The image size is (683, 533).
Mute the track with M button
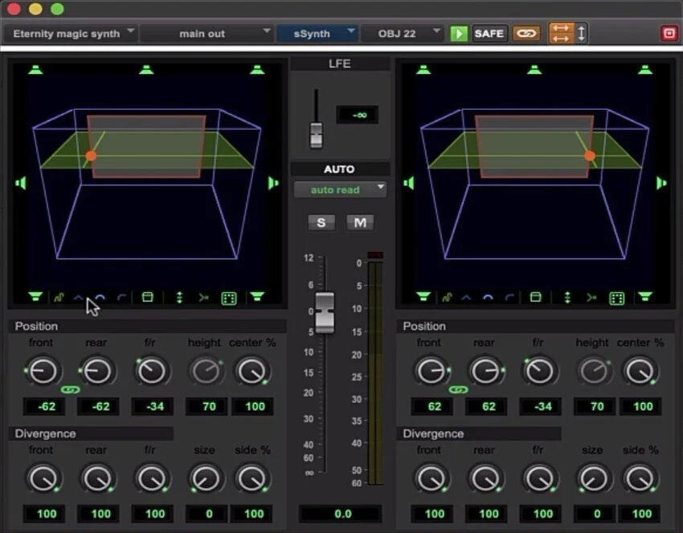(360, 222)
